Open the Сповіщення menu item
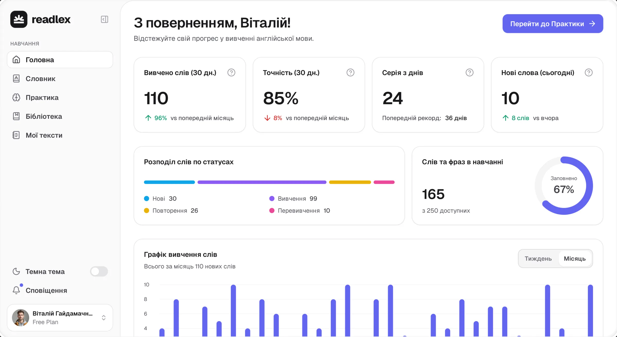 click(x=60, y=290)
